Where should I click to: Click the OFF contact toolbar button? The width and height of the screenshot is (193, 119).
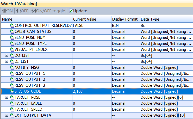[22, 11]
